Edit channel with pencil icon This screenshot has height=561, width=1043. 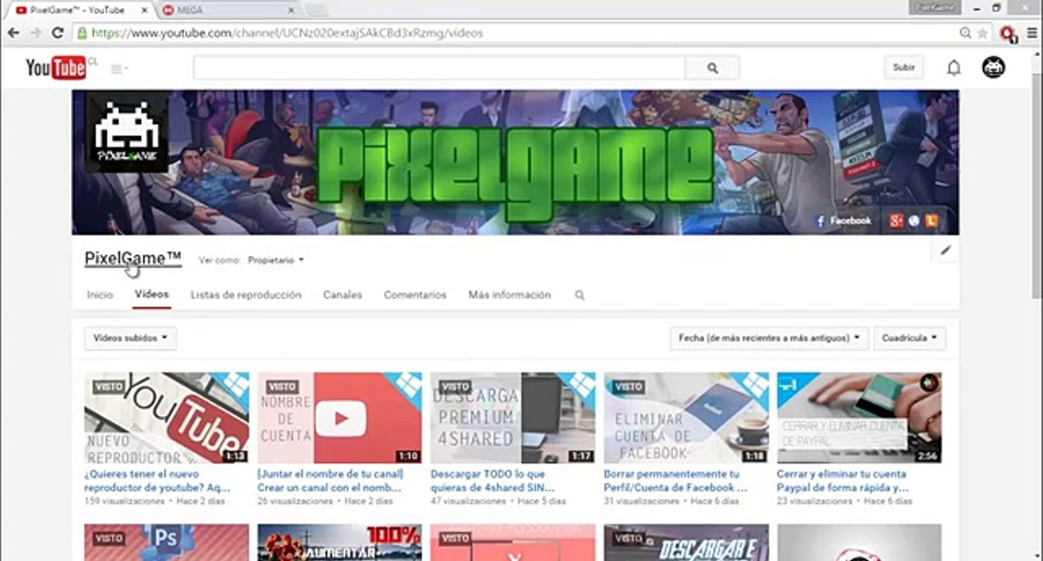pyautogui.click(x=946, y=251)
